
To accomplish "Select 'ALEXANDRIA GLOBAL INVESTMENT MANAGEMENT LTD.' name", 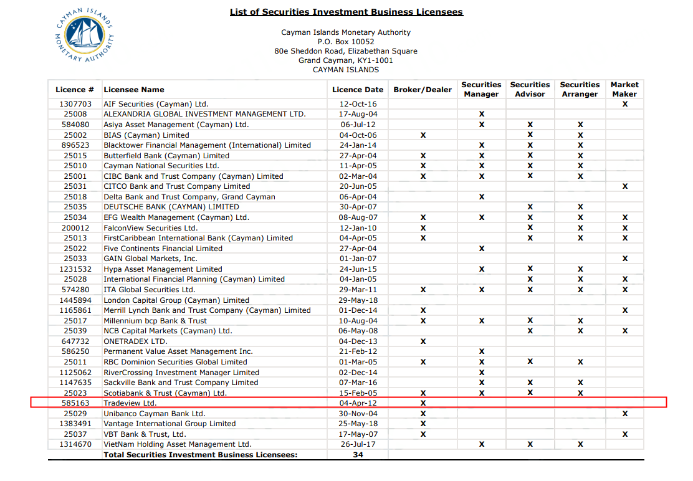I will 204,114.
